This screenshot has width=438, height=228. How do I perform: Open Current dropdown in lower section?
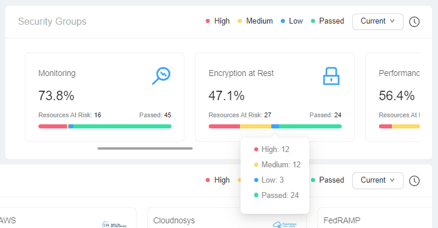(378, 180)
